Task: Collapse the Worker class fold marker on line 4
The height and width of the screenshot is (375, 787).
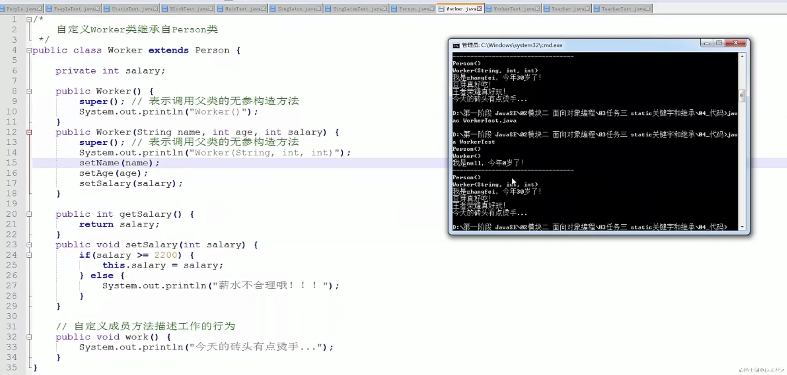Action: [x=29, y=50]
